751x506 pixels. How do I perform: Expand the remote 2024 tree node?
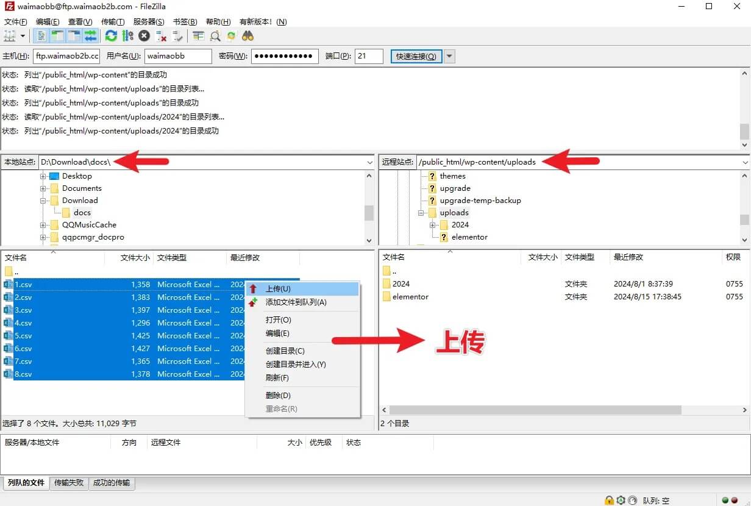(433, 225)
